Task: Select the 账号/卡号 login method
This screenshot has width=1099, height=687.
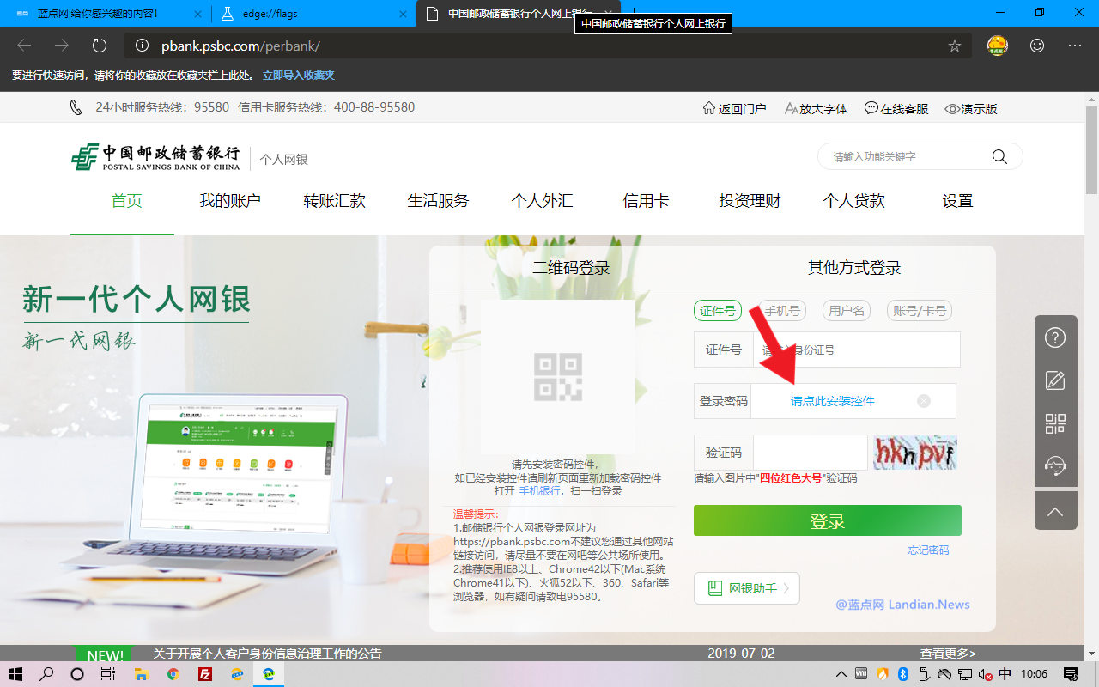Action: tap(920, 311)
